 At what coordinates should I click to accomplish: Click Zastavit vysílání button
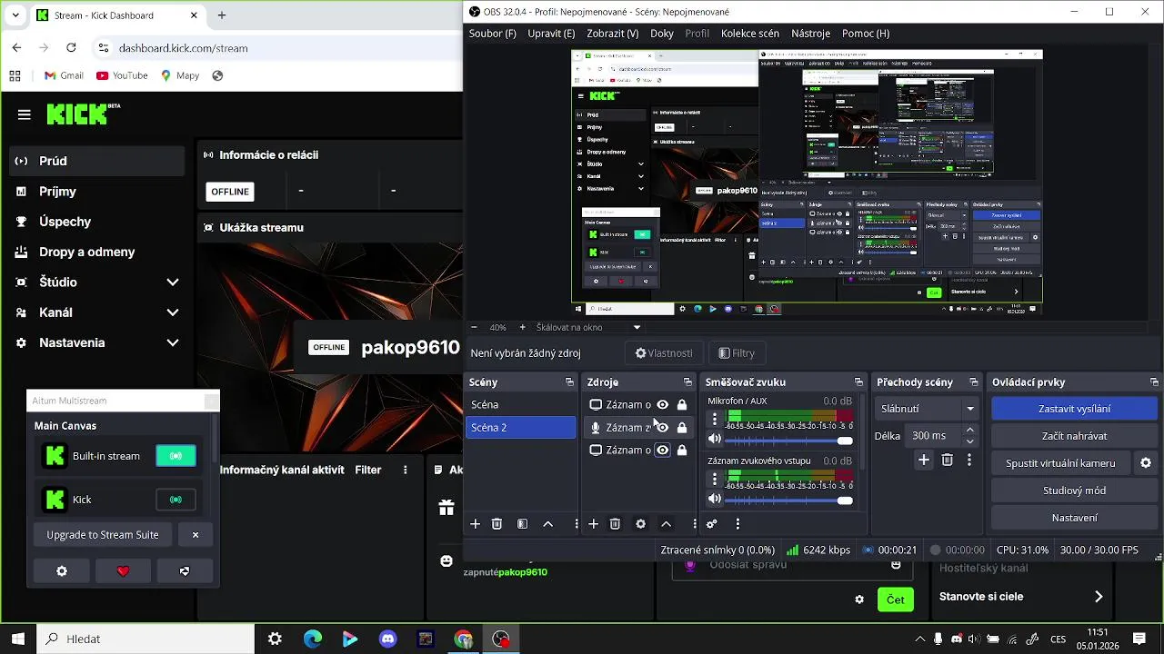[1074, 409]
